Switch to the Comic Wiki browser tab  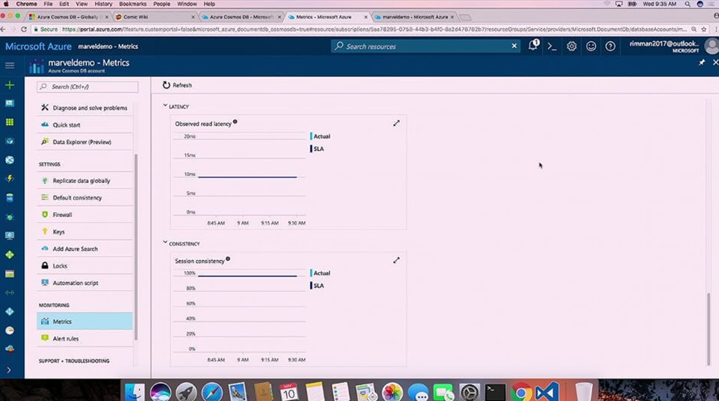[155, 17]
